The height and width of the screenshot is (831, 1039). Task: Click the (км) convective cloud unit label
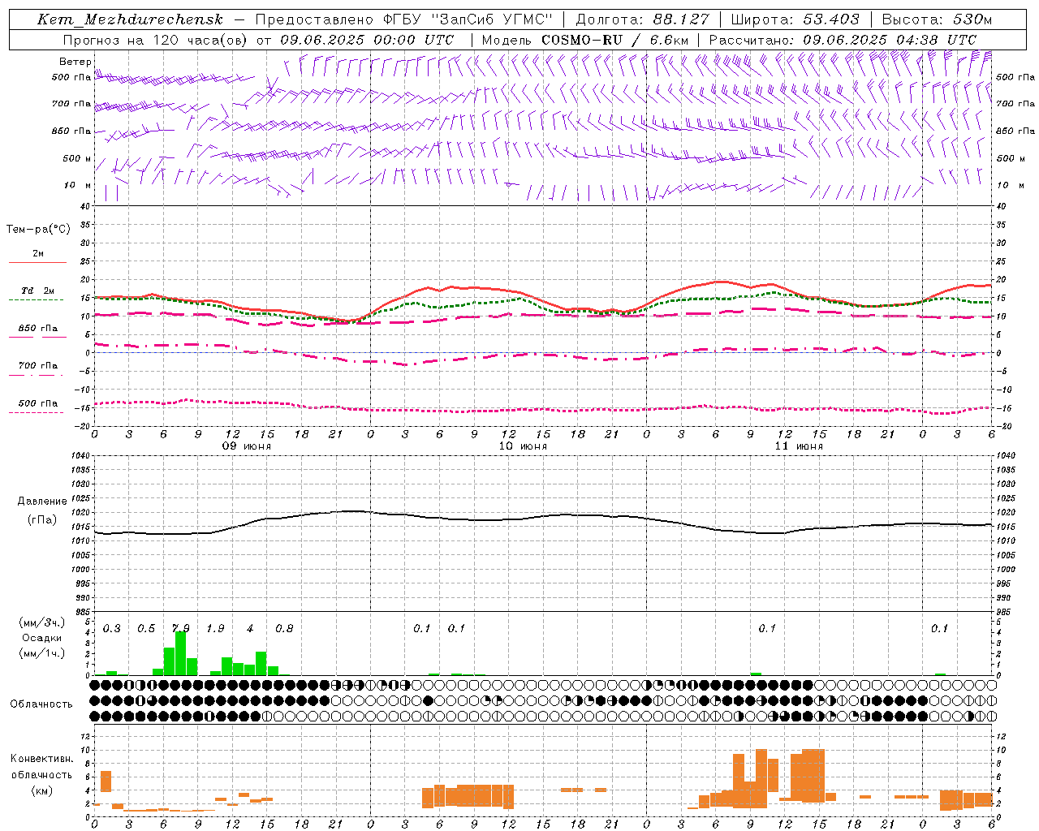(x=41, y=791)
